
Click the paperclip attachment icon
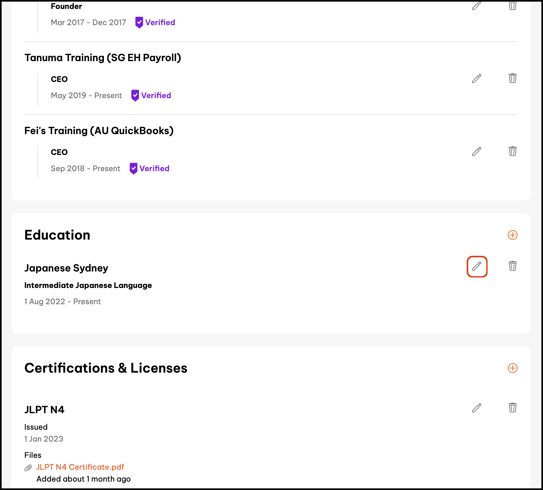click(28, 468)
